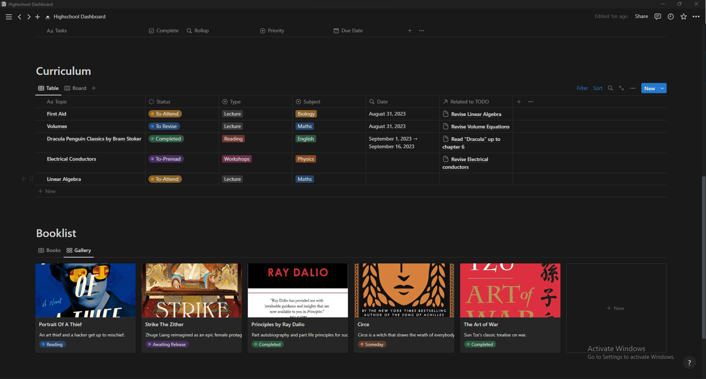Open the Tasks column header
706x379 pixels.
point(57,31)
